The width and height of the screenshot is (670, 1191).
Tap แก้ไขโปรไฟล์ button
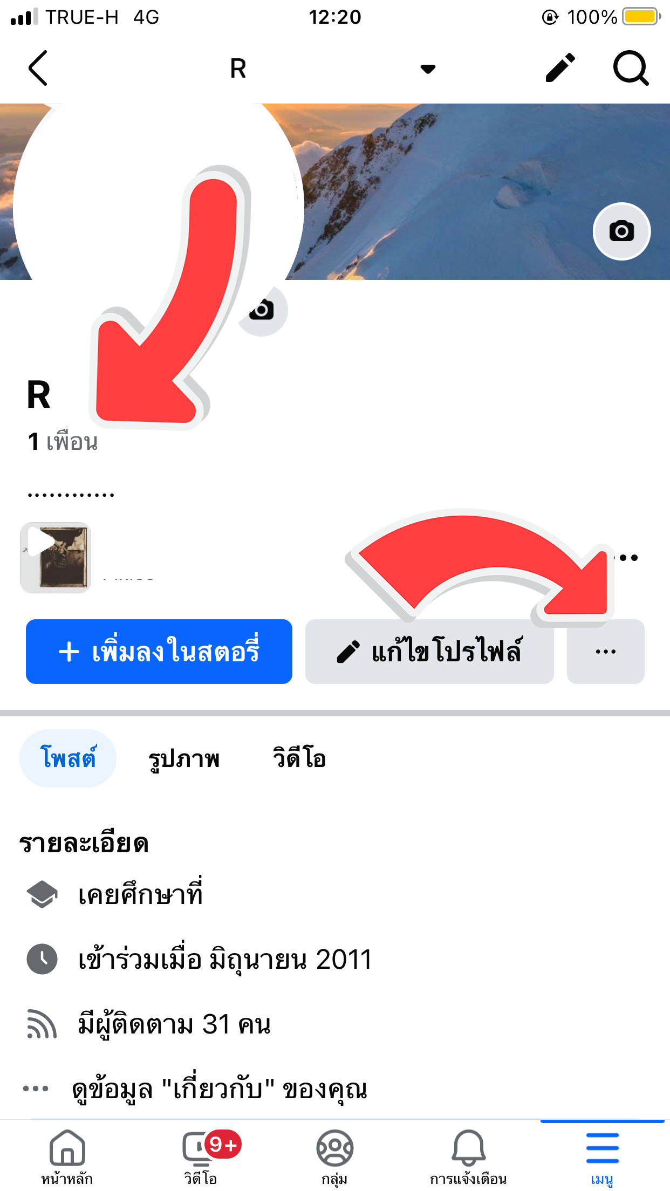coord(429,652)
